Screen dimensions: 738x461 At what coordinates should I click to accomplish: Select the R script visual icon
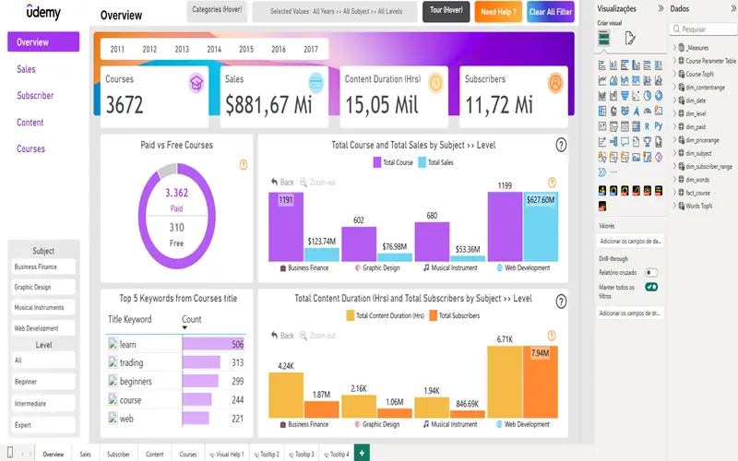[647, 125]
